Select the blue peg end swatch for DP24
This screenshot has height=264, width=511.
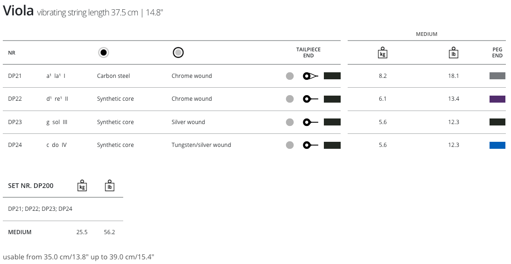coord(497,145)
